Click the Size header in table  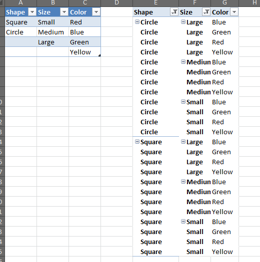click(x=44, y=12)
